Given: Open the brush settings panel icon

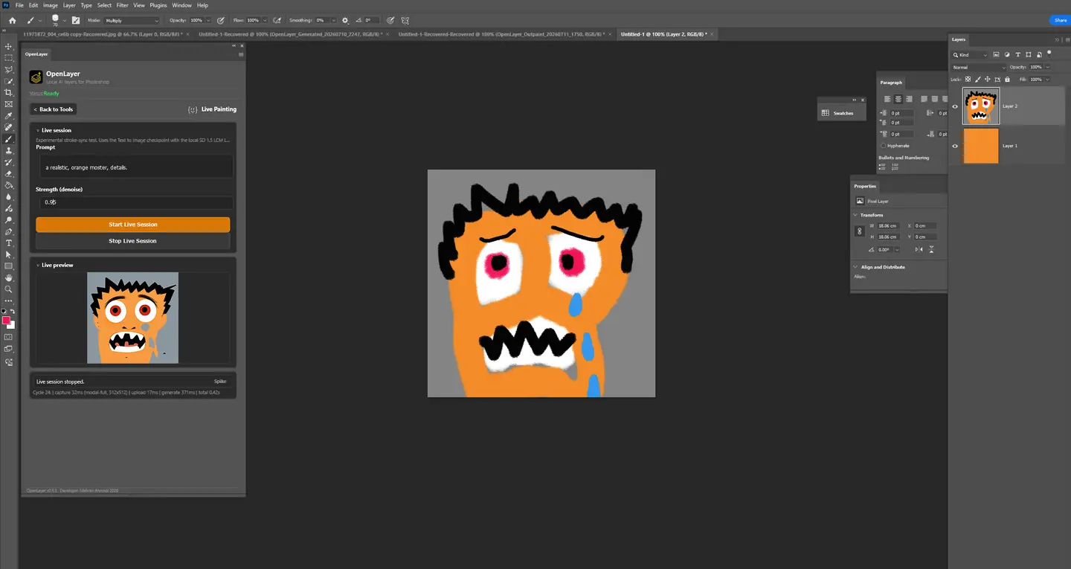Looking at the screenshot, I should point(75,20).
